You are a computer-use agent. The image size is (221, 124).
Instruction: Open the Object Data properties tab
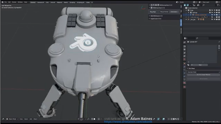(185, 80)
